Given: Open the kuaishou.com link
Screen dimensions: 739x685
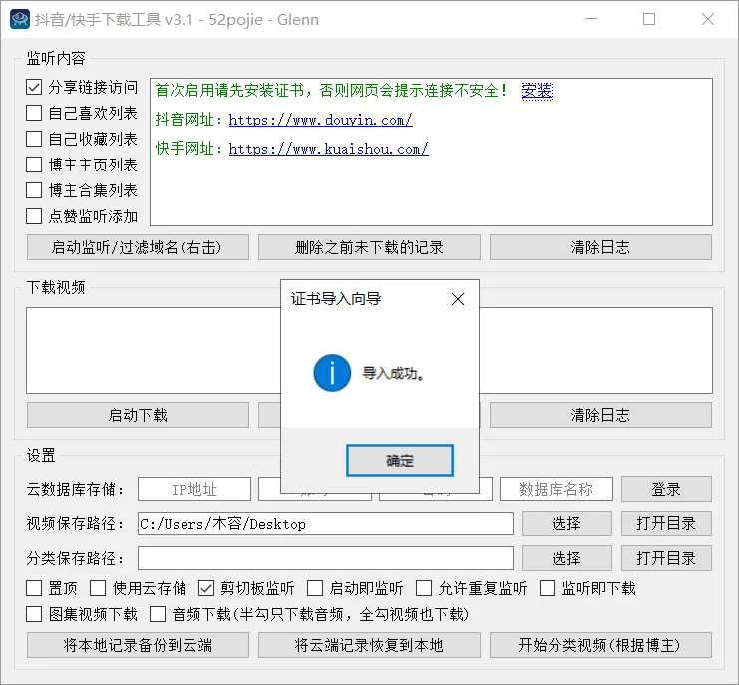Looking at the screenshot, I should (x=328, y=149).
